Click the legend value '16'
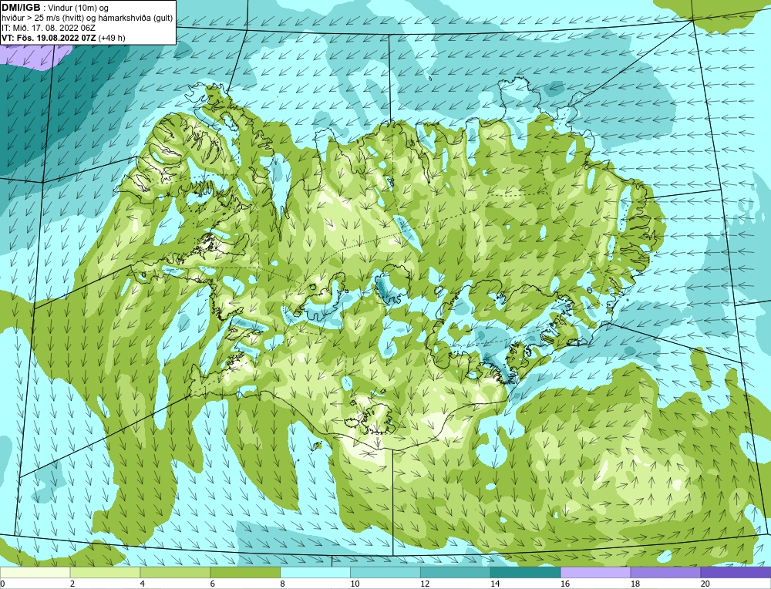This screenshot has width=771, height=589. tap(565, 584)
